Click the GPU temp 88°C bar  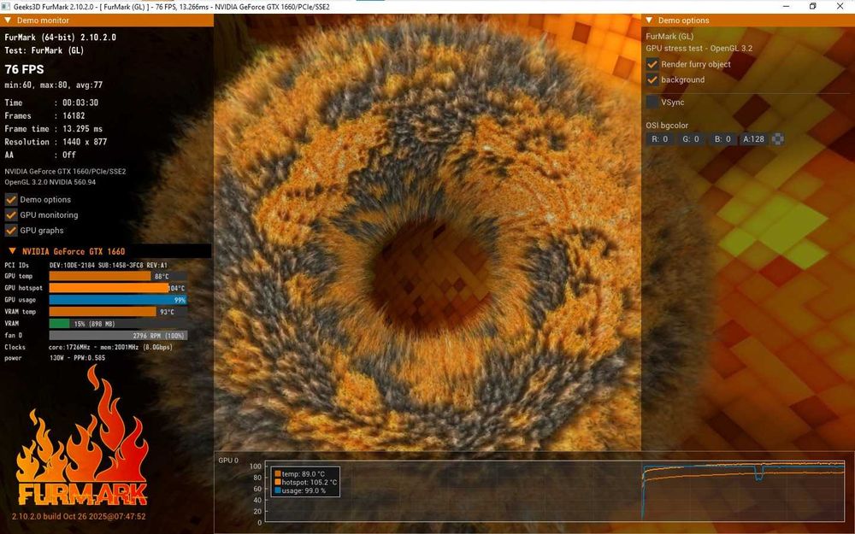(x=118, y=276)
